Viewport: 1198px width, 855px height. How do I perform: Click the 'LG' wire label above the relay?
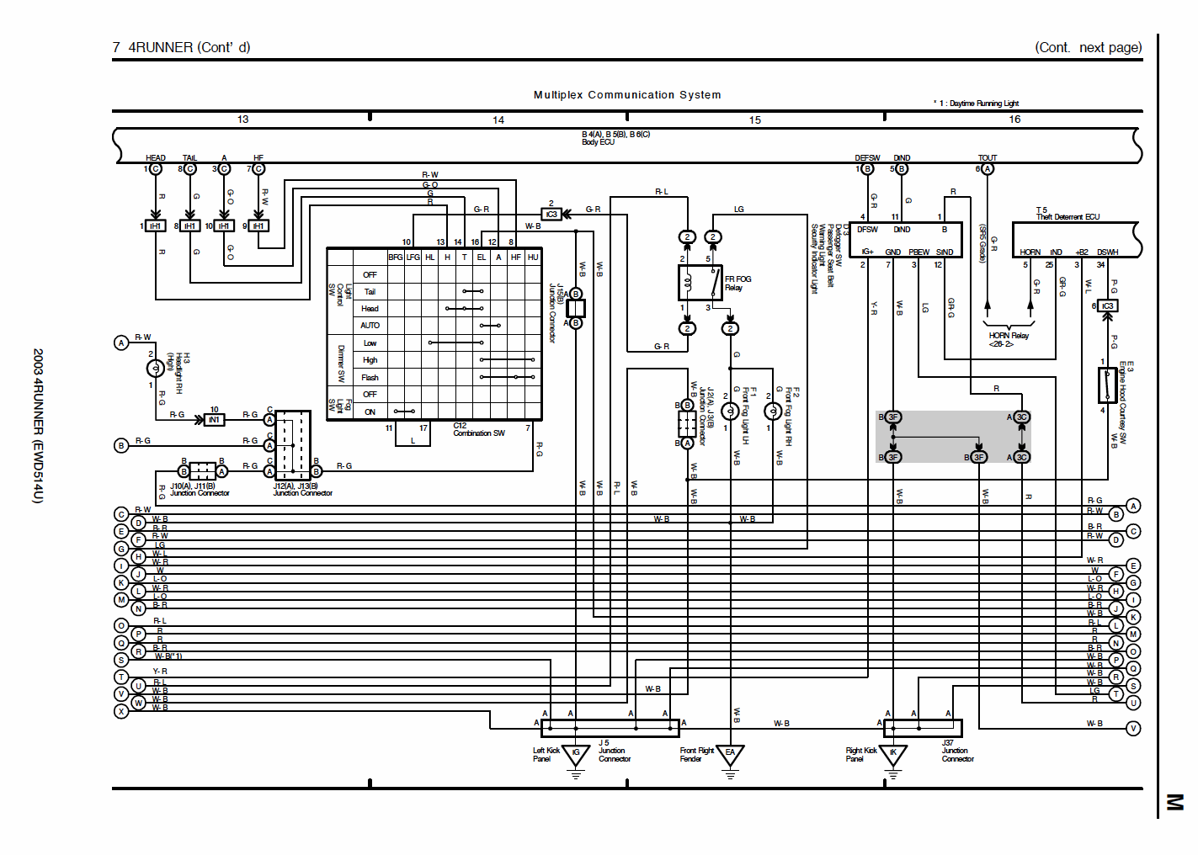pyautogui.click(x=738, y=210)
